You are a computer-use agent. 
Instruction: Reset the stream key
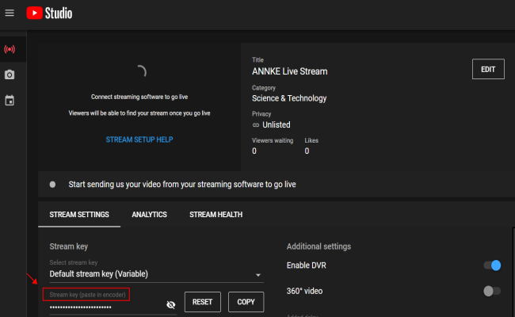[x=202, y=302]
